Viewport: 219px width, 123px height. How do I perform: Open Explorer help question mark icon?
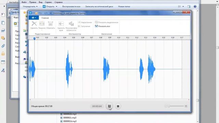[195, 6]
